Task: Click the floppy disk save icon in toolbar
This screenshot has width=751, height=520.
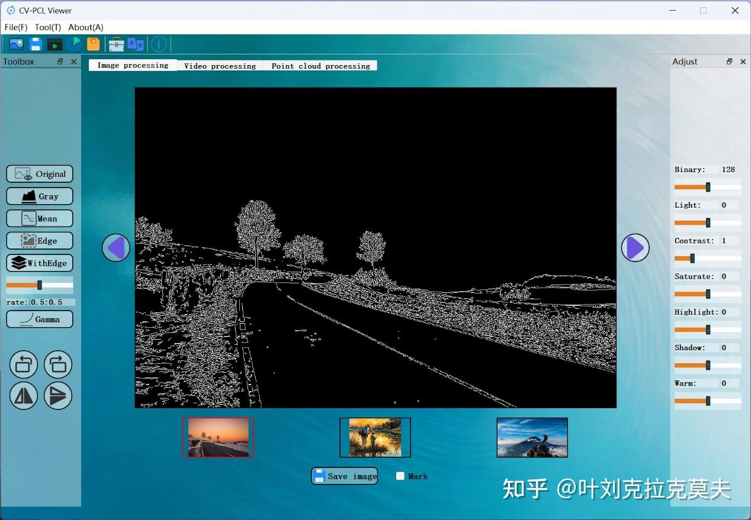Action: point(34,43)
